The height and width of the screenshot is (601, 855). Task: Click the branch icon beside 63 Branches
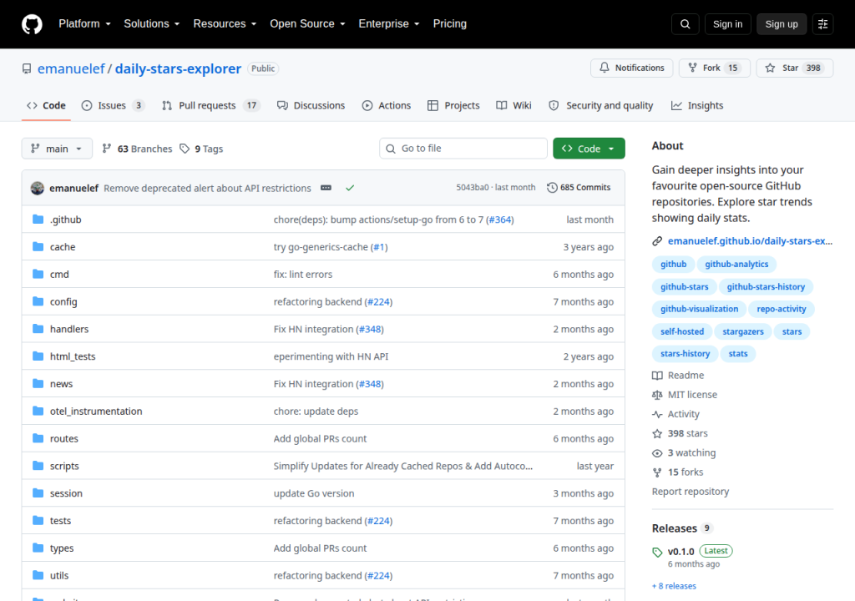coord(107,149)
